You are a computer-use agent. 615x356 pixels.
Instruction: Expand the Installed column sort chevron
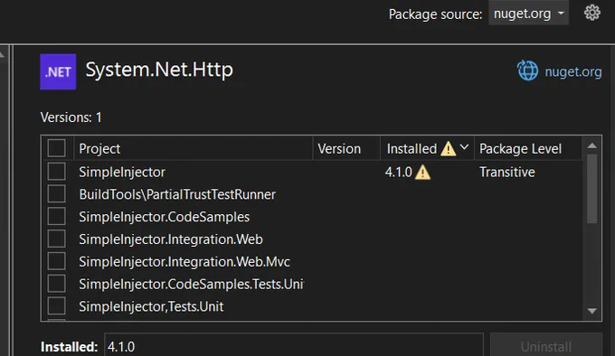[x=464, y=147]
